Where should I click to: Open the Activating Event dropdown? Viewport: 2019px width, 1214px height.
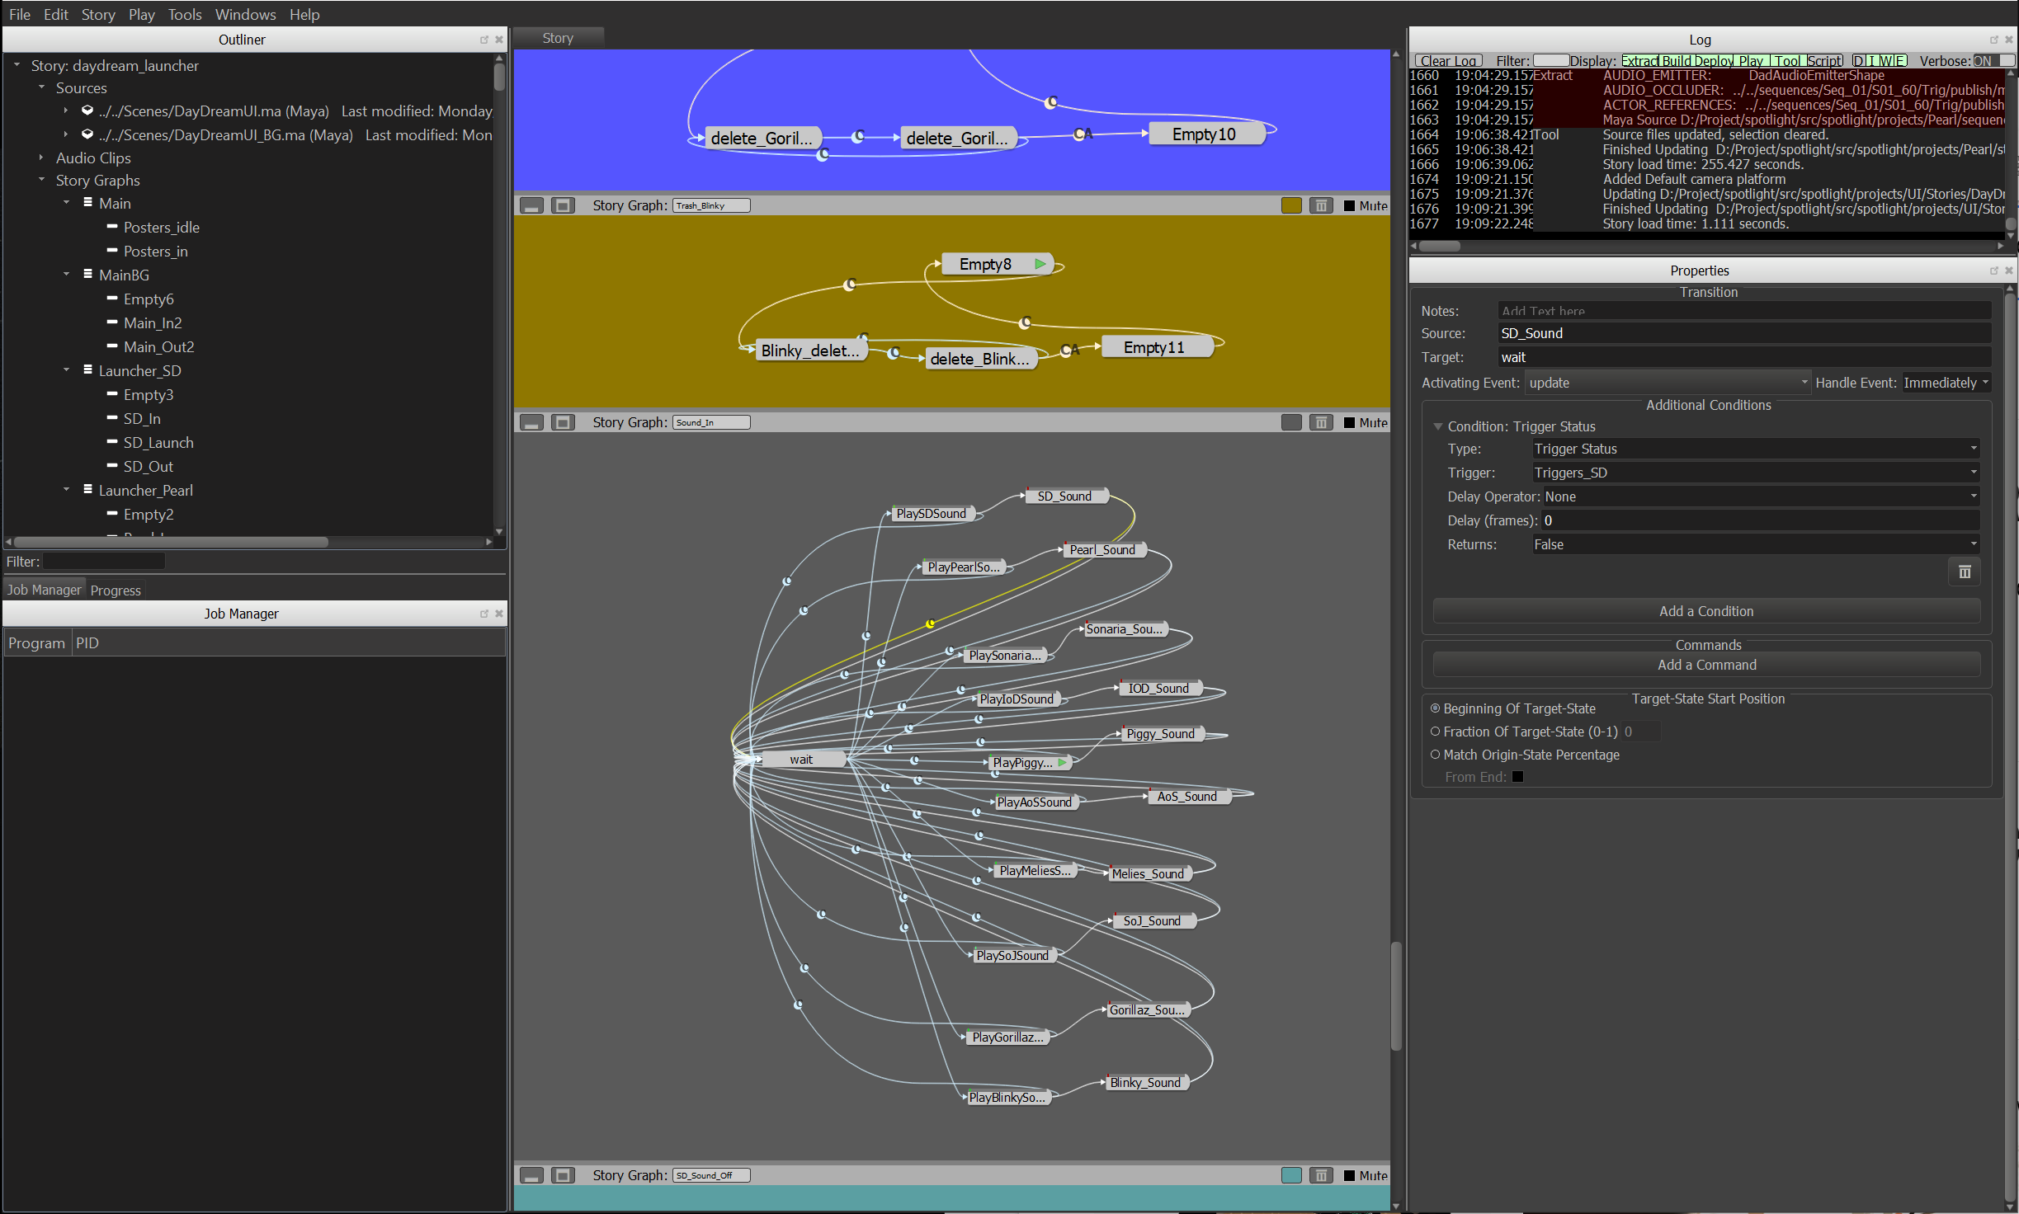1667,383
